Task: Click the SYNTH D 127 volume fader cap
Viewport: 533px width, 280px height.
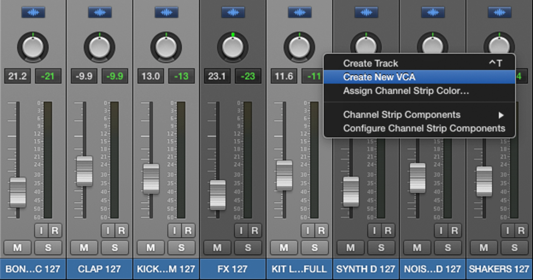Action: [351, 192]
